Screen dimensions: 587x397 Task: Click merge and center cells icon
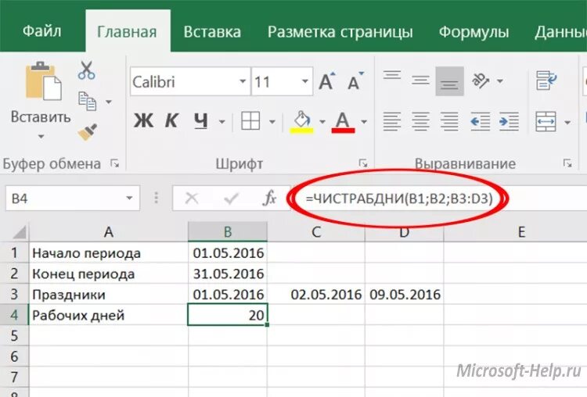(x=546, y=121)
